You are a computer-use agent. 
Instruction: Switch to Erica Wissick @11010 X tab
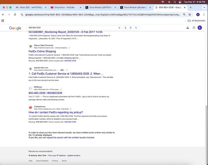[x=101, y=7]
